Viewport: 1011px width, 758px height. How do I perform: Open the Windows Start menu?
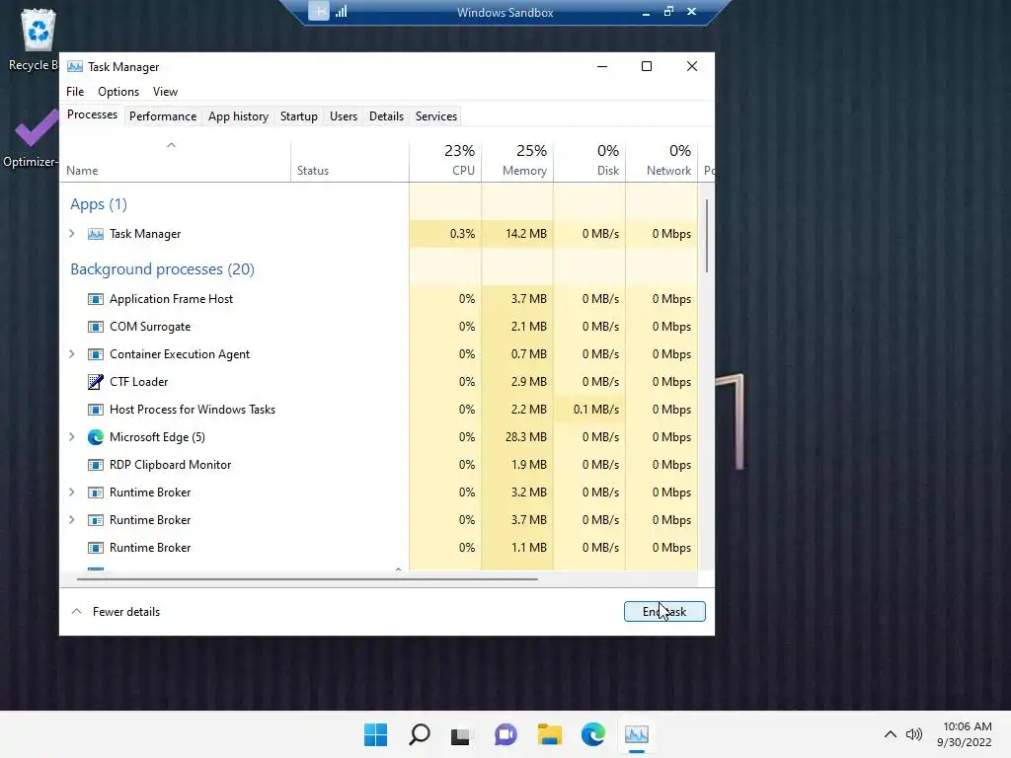(x=375, y=734)
